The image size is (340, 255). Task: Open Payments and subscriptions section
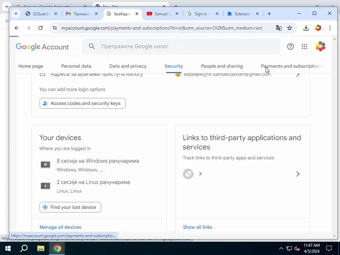(291, 66)
